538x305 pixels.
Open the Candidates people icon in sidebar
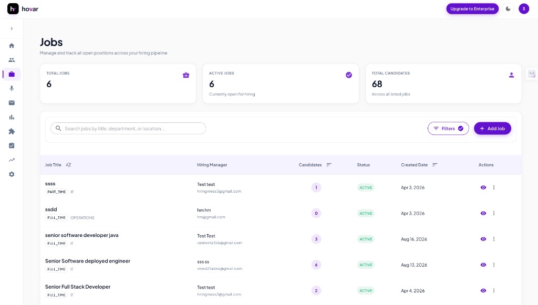click(12, 60)
